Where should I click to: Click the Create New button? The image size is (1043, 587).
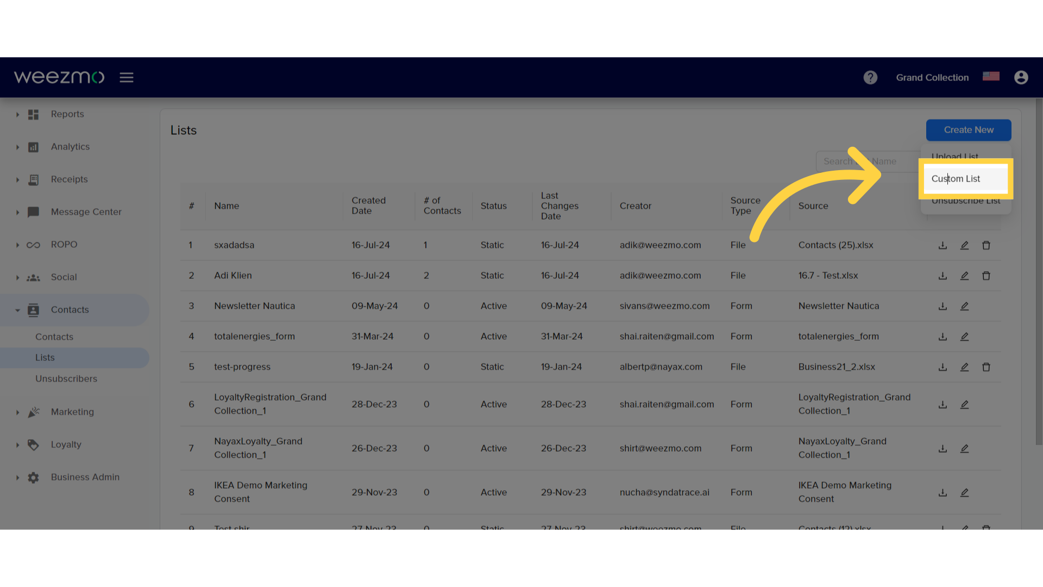[x=969, y=130]
